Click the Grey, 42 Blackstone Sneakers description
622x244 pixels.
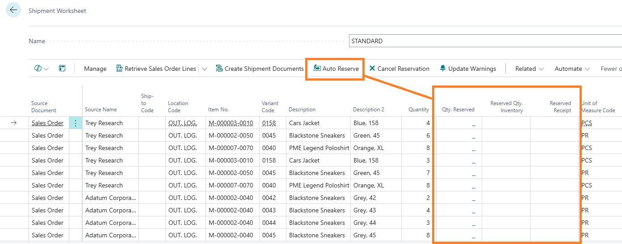pyautogui.click(x=317, y=198)
